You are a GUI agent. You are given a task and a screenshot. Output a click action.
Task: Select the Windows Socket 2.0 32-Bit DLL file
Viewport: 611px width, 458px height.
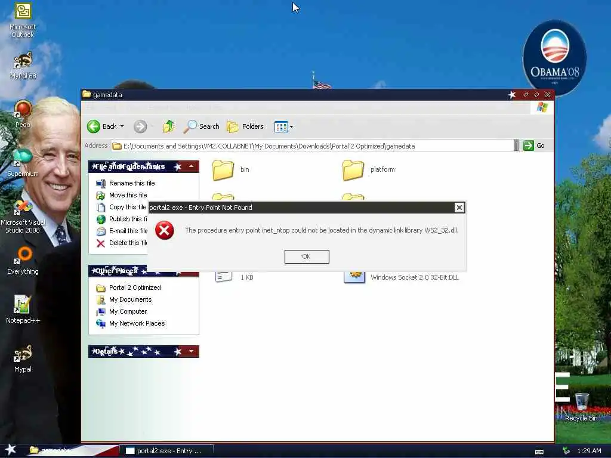[x=402, y=277]
